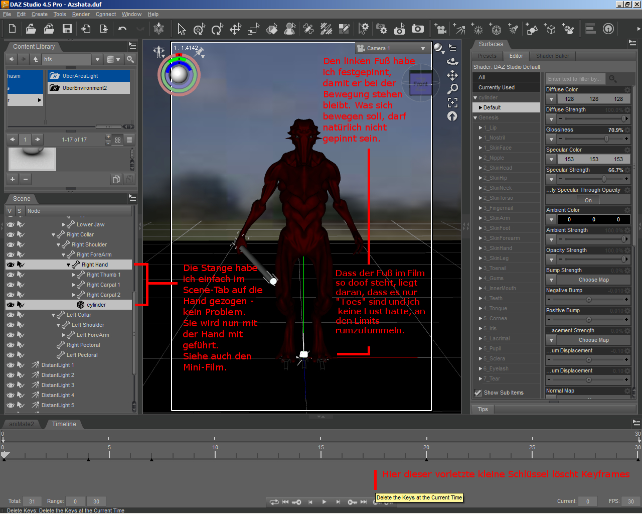Click the orbit camera control in viewport
This screenshot has width=642, height=514.
tap(452, 61)
